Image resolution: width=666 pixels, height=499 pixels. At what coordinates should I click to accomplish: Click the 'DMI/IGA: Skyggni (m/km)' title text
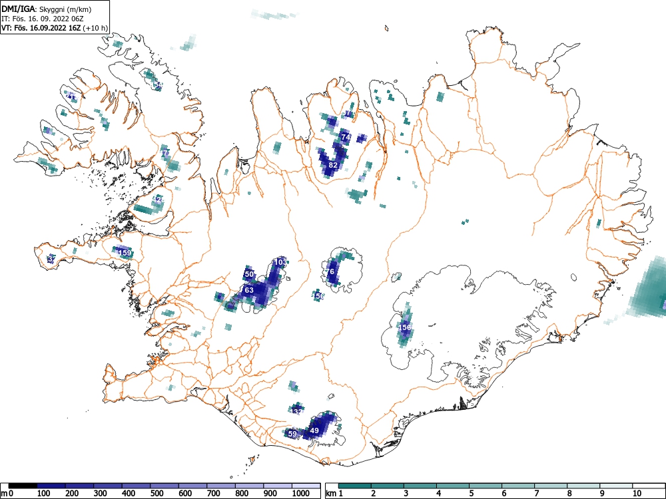pyautogui.click(x=47, y=9)
